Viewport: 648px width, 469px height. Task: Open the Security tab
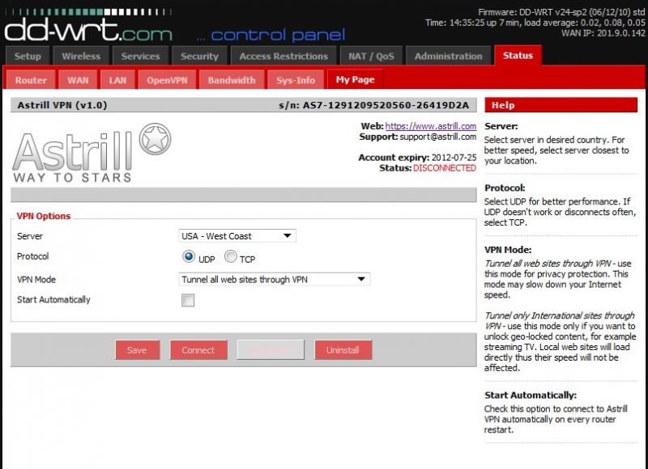click(199, 56)
